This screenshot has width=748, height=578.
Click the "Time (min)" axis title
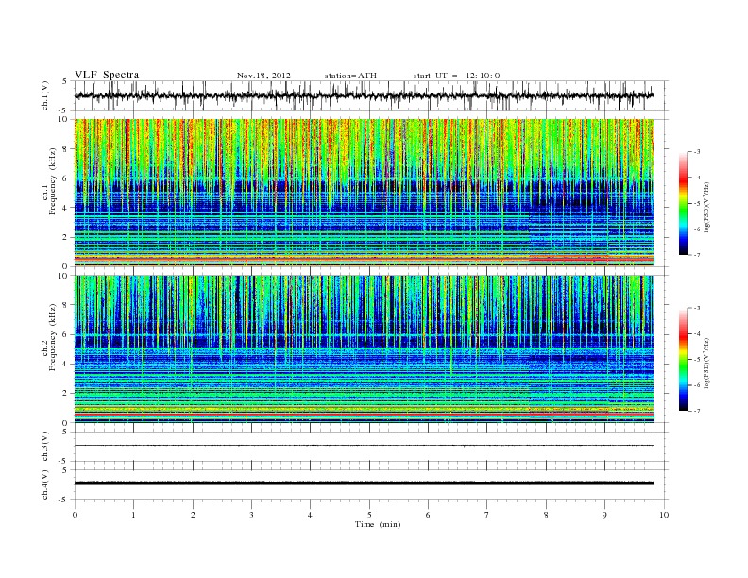(x=378, y=524)
